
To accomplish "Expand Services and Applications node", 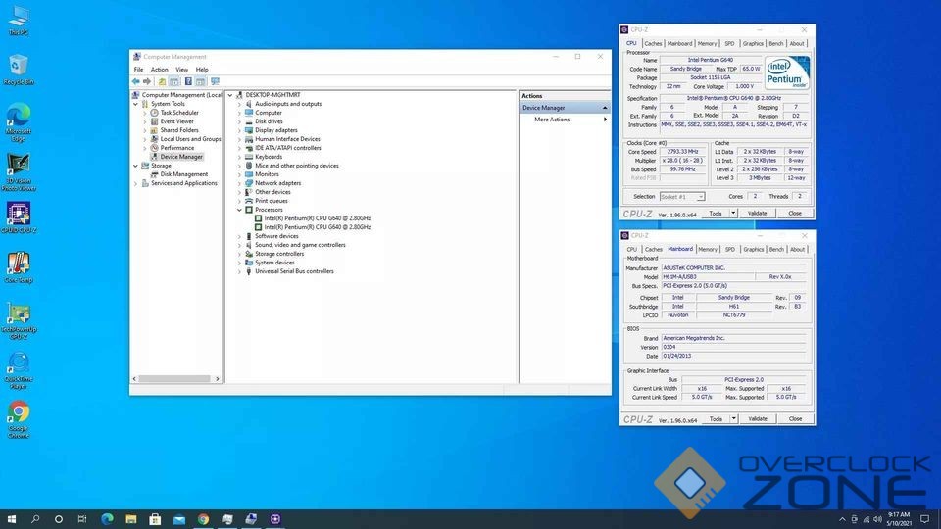I will [x=135, y=183].
